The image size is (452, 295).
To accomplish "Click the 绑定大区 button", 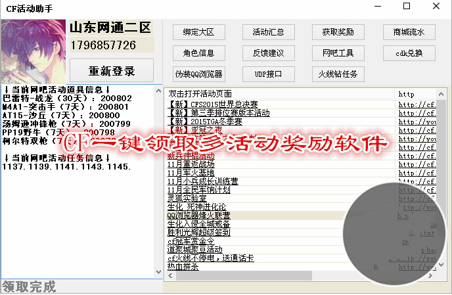I will pos(199,32).
